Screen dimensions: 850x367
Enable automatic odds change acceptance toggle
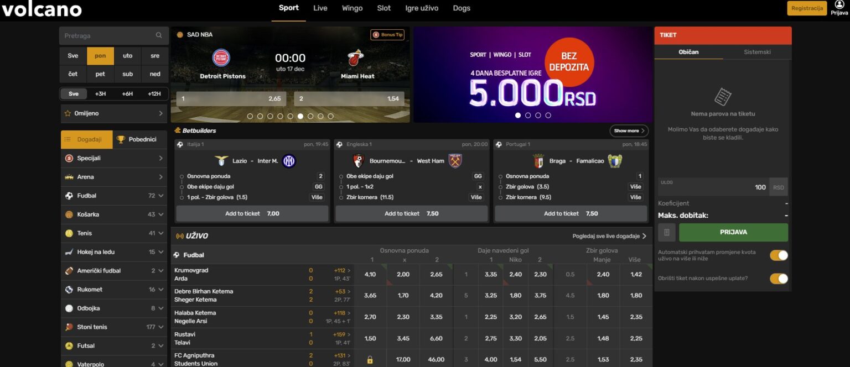click(x=779, y=255)
